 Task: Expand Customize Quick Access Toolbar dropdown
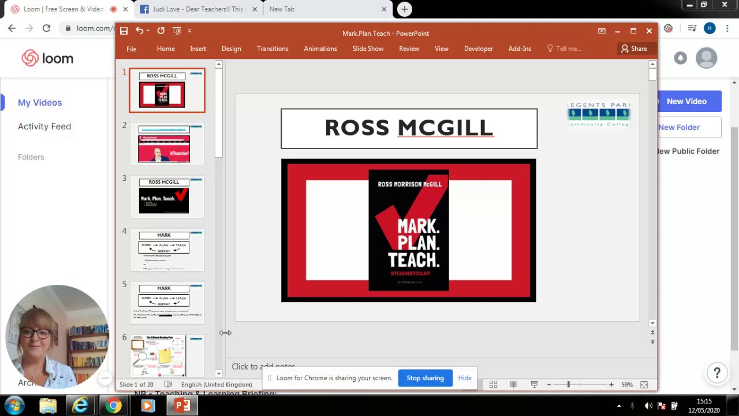[x=189, y=31]
